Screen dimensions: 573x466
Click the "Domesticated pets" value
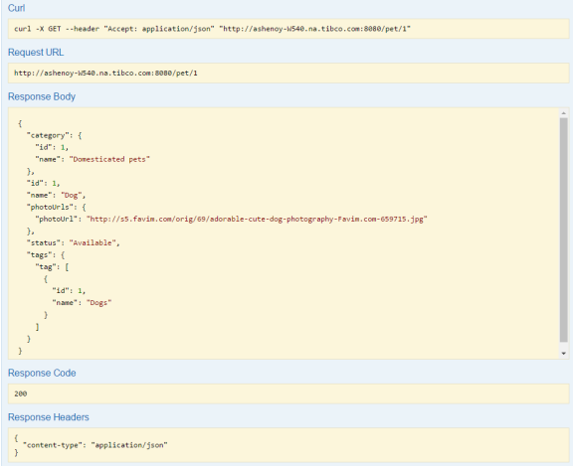pos(109,159)
